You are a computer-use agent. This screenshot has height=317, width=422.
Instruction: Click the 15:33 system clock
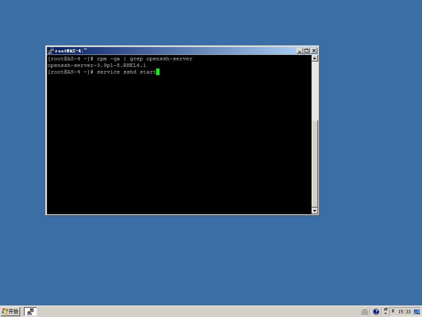(405, 312)
